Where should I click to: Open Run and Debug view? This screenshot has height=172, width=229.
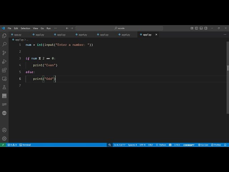click(4, 61)
